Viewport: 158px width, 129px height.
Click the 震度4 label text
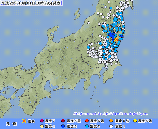tap(50, 126)
